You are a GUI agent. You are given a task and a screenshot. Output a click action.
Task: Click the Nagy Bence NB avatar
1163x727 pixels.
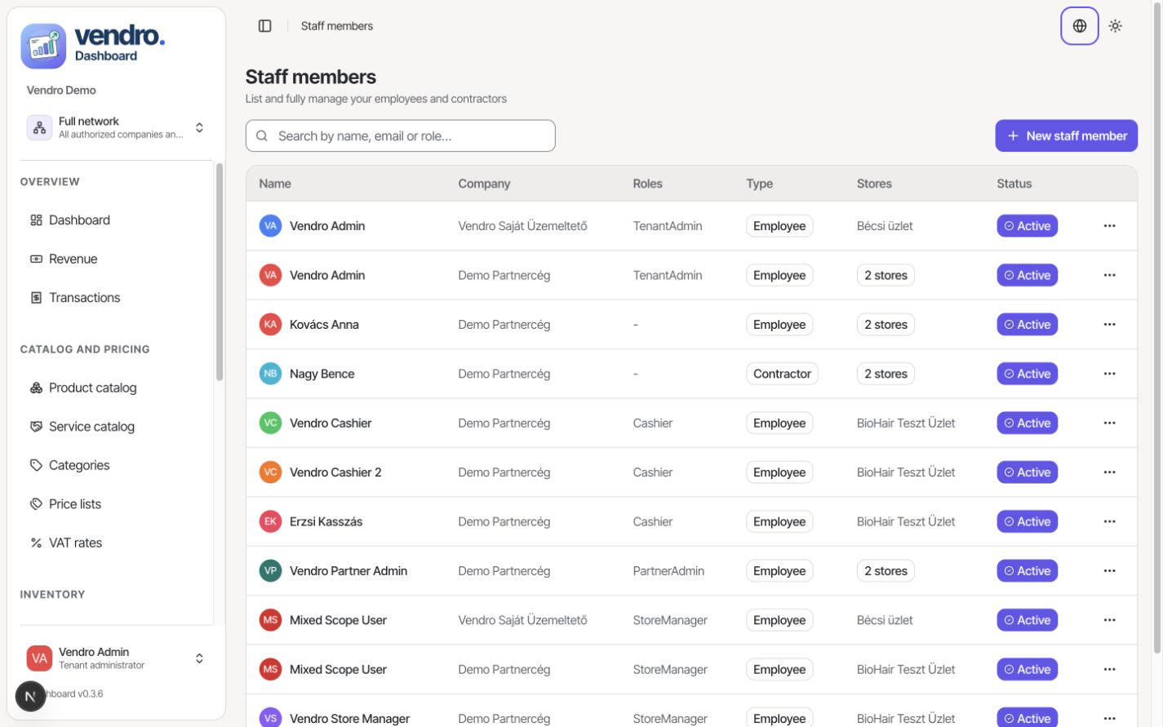click(x=270, y=374)
